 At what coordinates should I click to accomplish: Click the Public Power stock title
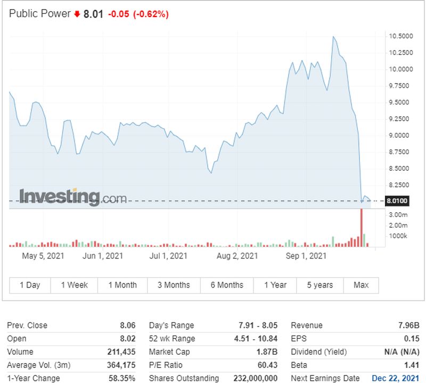click(x=40, y=14)
